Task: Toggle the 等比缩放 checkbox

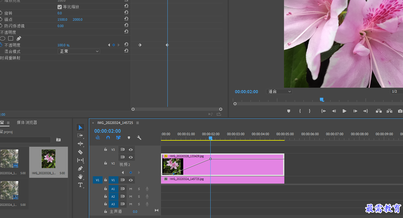Action: point(60,7)
